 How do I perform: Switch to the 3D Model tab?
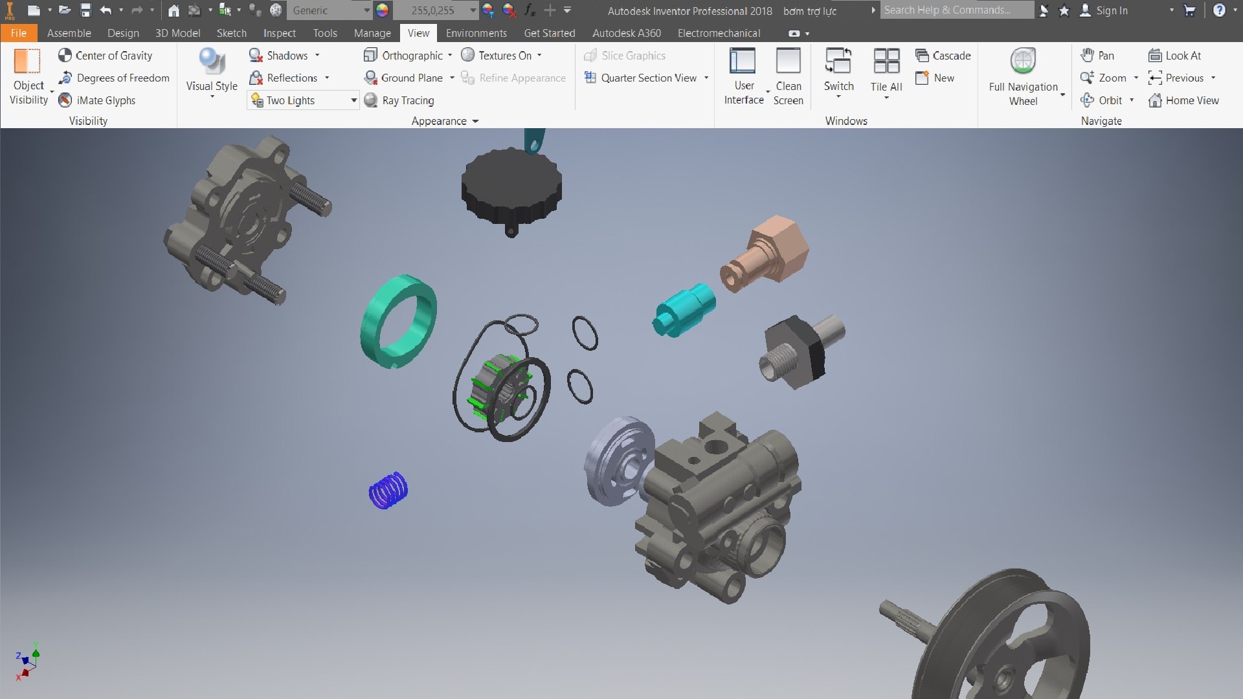click(x=177, y=33)
